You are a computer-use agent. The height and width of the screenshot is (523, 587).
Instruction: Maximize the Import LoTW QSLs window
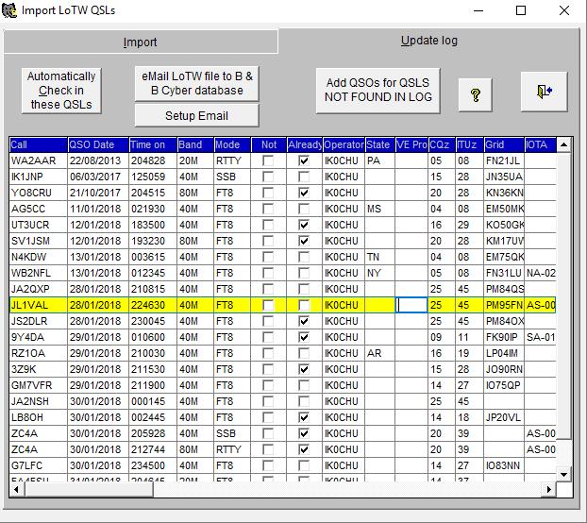click(x=521, y=10)
